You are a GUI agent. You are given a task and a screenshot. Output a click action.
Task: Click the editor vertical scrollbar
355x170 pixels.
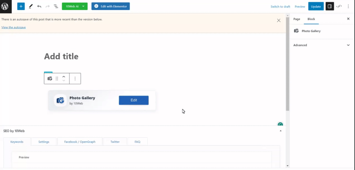point(288,64)
